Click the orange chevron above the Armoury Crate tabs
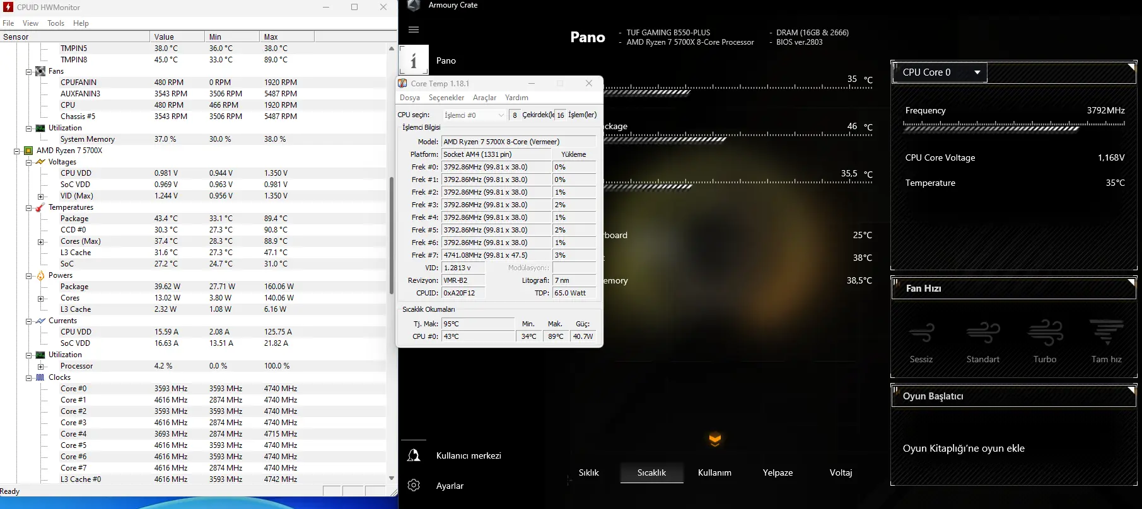 coord(714,439)
